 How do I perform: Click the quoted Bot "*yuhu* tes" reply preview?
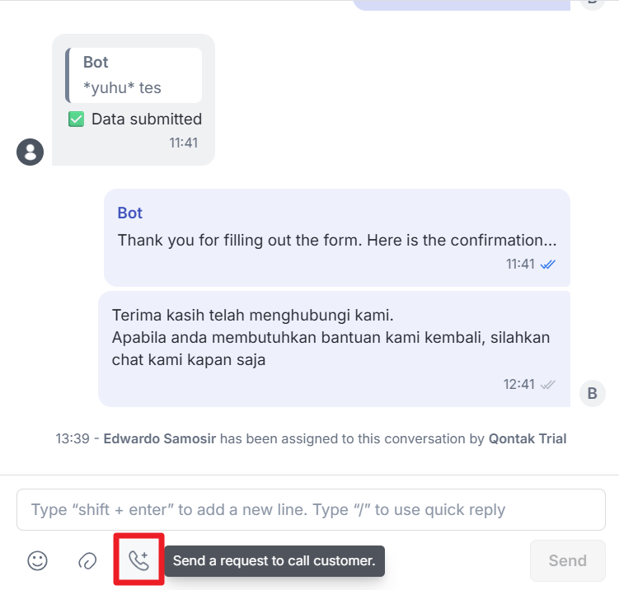134,75
